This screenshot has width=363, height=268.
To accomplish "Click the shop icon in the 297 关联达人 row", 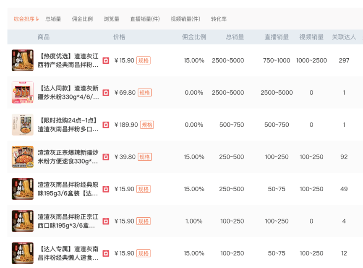I will (106, 60).
